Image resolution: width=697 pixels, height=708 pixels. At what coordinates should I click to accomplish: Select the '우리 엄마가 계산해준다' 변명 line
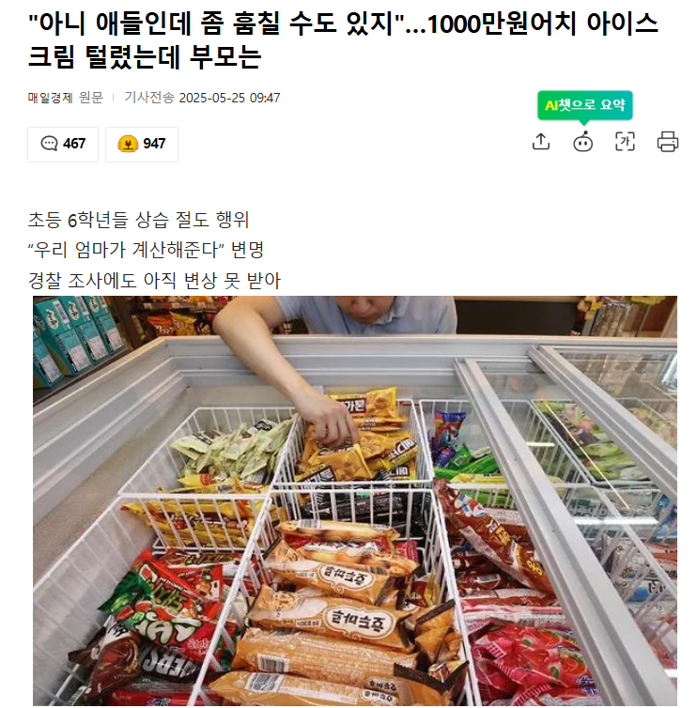(x=146, y=250)
